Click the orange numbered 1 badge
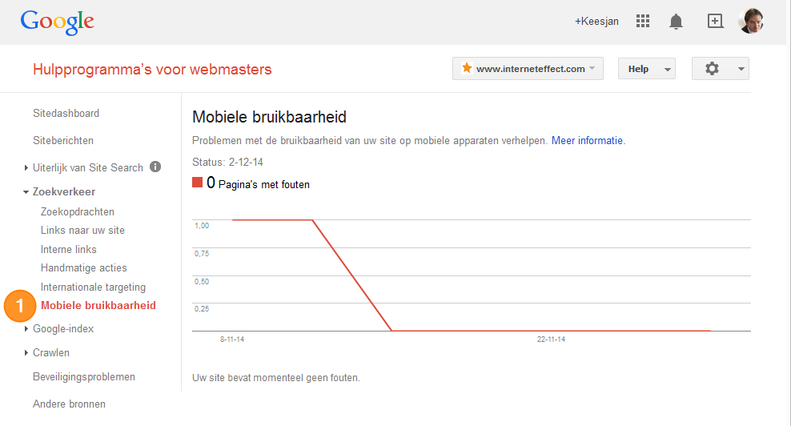The width and height of the screenshot is (791, 426). click(x=20, y=305)
